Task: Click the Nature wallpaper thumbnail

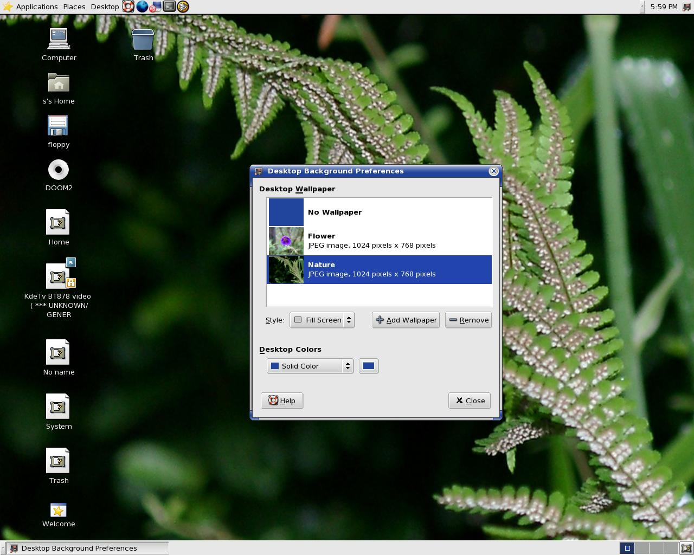Action: pyautogui.click(x=286, y=269)
